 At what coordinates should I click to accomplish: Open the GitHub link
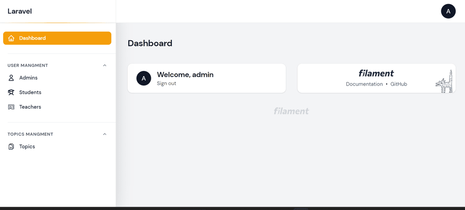tap(399, 84)
